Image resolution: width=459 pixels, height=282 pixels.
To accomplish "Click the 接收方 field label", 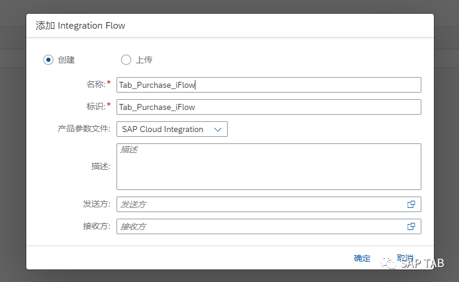I will [97, 226].
